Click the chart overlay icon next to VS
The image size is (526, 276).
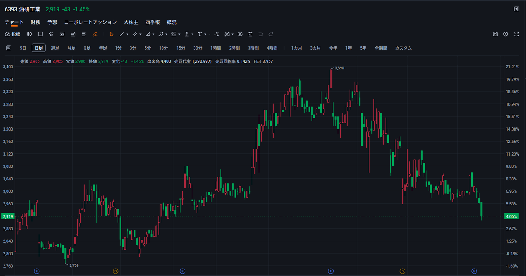click(x=73, y=34)
